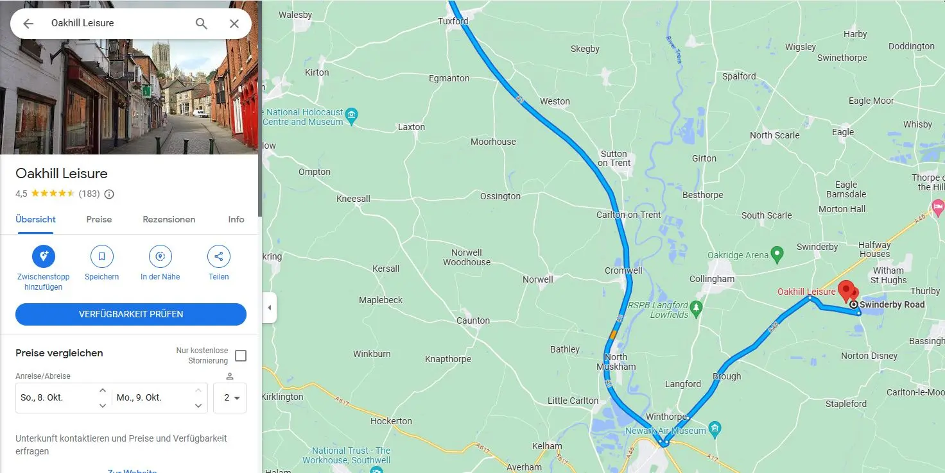
Task: Click the magnifying glass search icon
Action: coord(202,24)
